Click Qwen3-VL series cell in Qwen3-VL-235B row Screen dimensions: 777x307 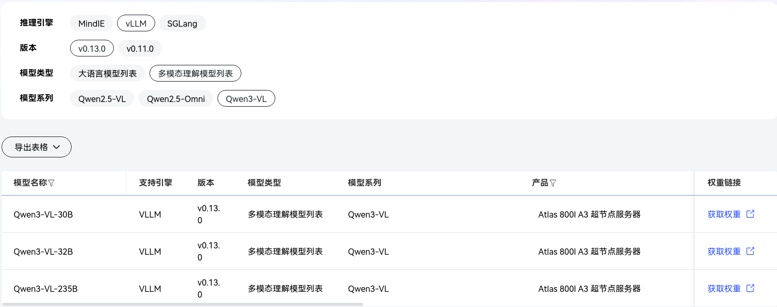pyautogui.click(x=368, y=289)
